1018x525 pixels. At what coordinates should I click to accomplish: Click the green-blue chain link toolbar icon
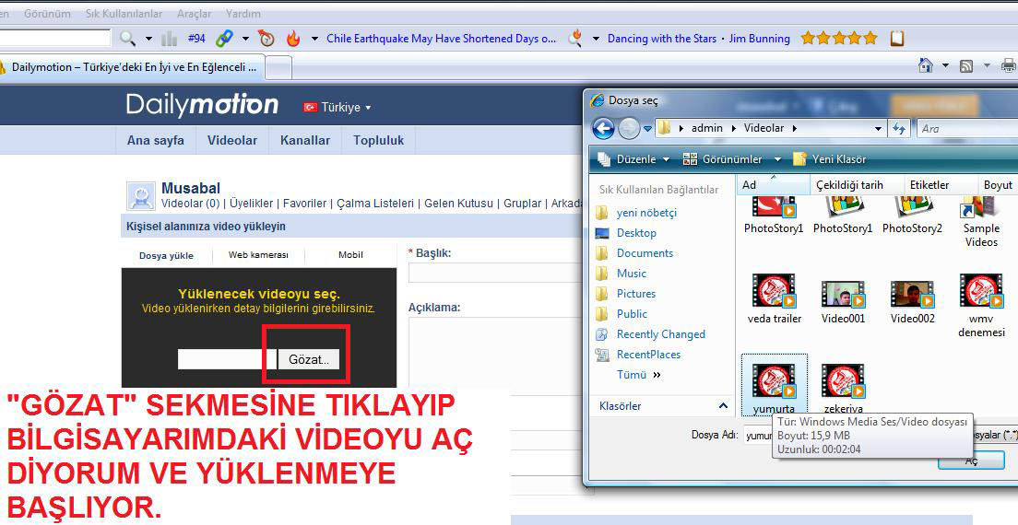pos(225,39)
